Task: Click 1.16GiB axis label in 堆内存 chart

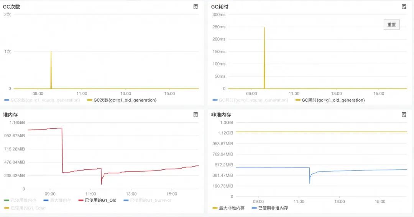Action: click(17, 123)
